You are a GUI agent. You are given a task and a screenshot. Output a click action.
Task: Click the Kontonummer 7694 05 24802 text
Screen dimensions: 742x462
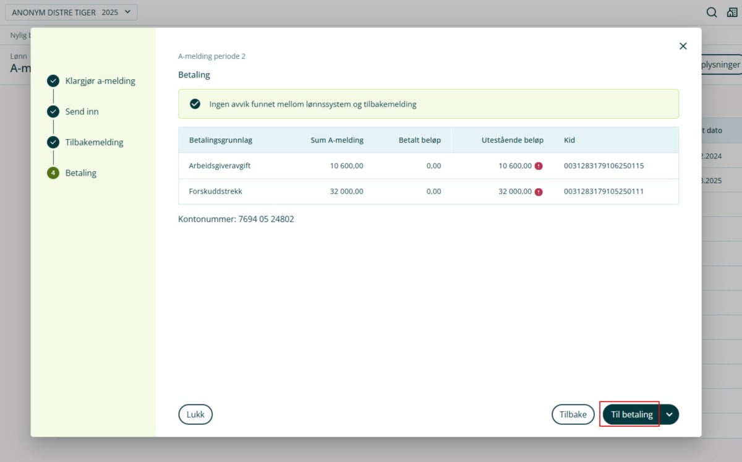pos(236,219)
